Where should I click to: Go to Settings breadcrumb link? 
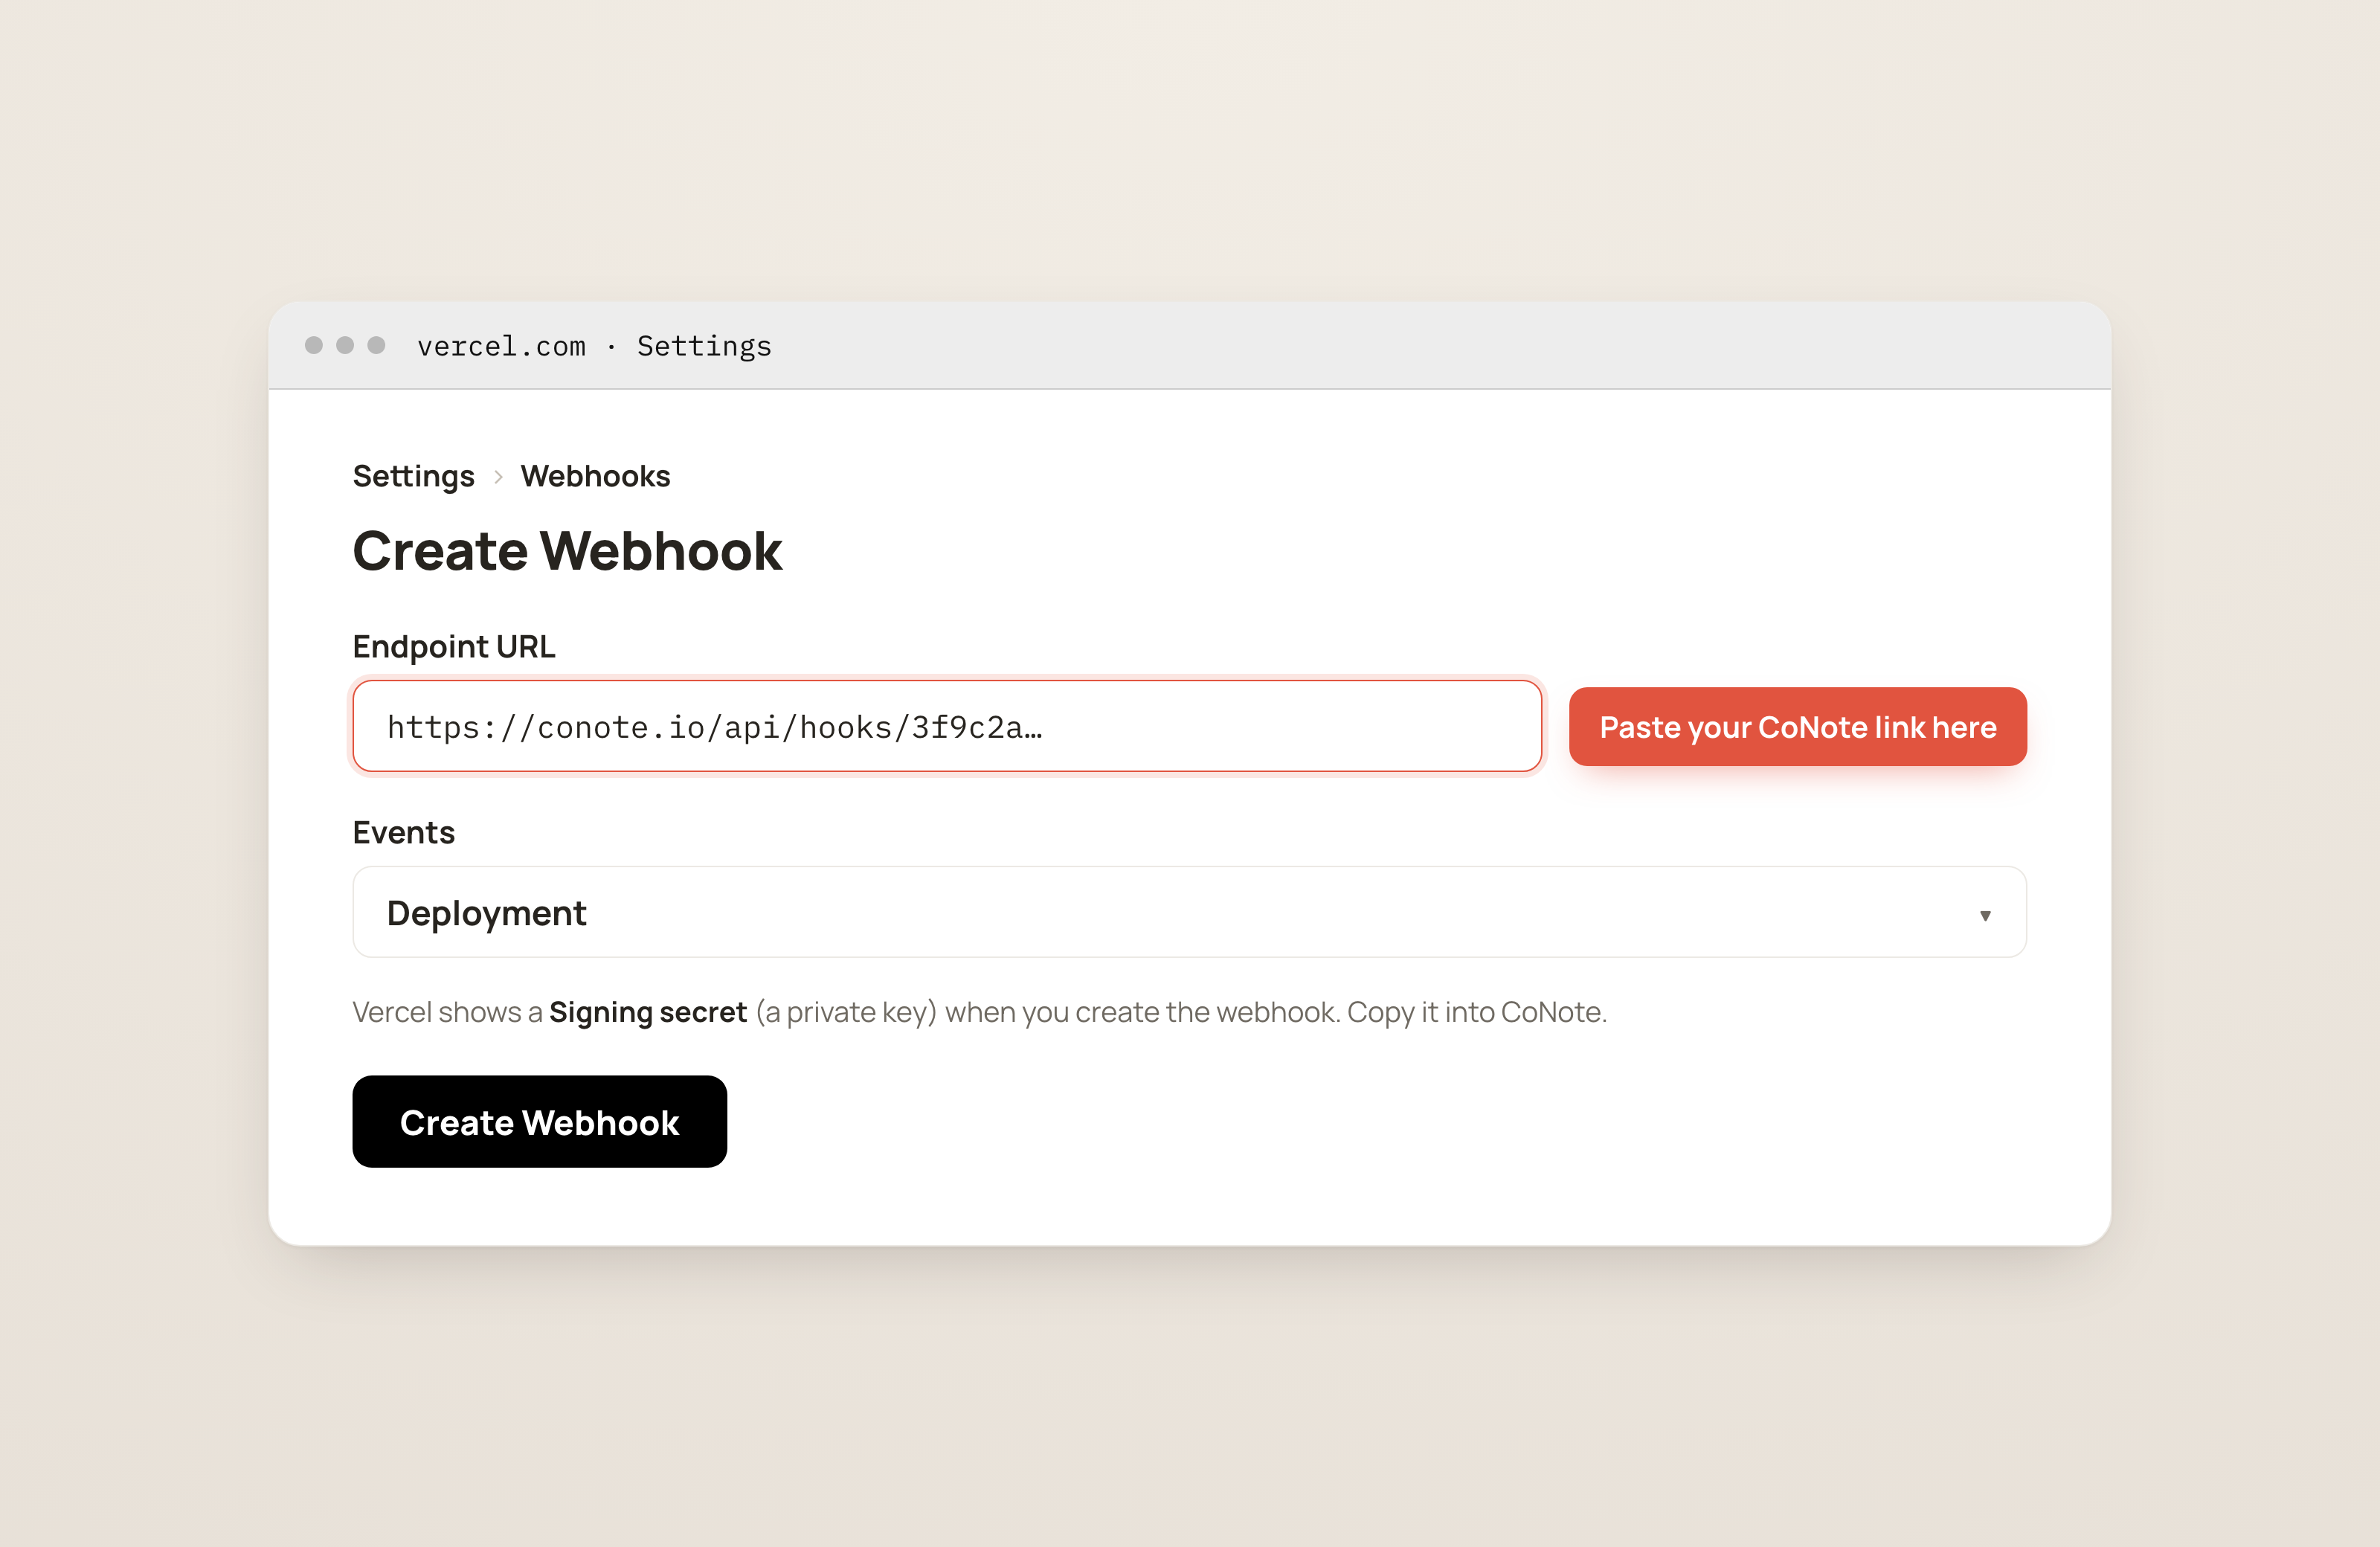click(x=413, y=476)
